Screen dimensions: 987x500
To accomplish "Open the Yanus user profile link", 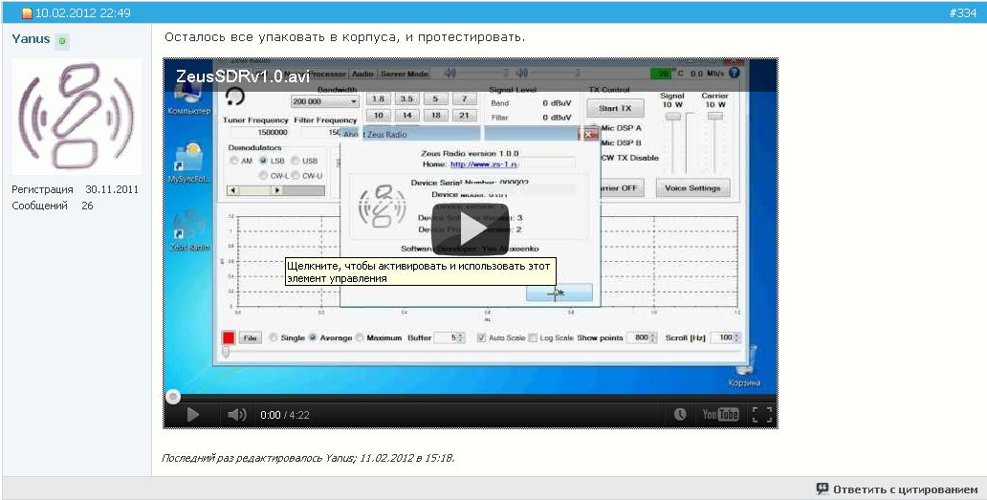I will [31, 39].
